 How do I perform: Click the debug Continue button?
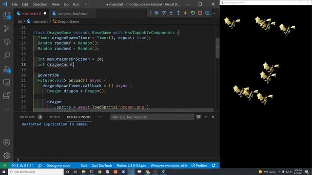click(x=156, y=13)
